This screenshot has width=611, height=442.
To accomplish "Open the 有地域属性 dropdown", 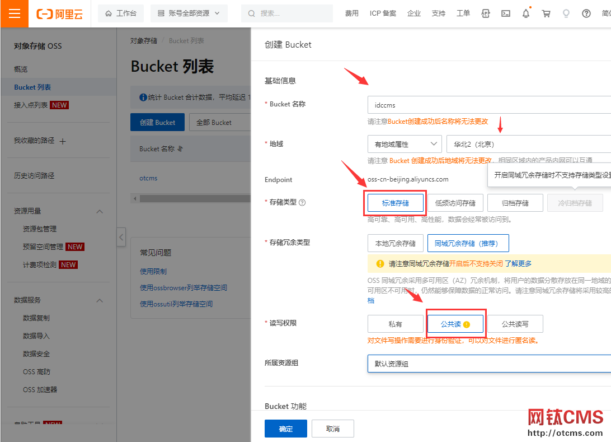I will pos(404,143).
